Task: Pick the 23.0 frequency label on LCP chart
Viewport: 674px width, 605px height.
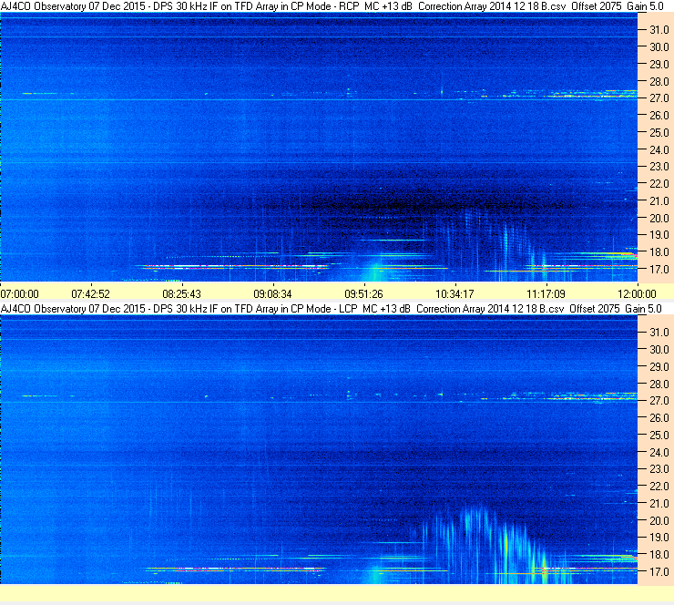Action: [x=659, y=469]
